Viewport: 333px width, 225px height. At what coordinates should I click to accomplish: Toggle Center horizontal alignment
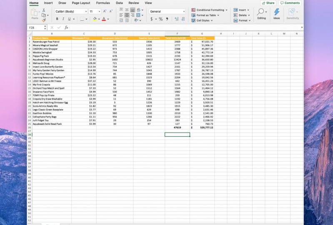click(x=127, y=15)
